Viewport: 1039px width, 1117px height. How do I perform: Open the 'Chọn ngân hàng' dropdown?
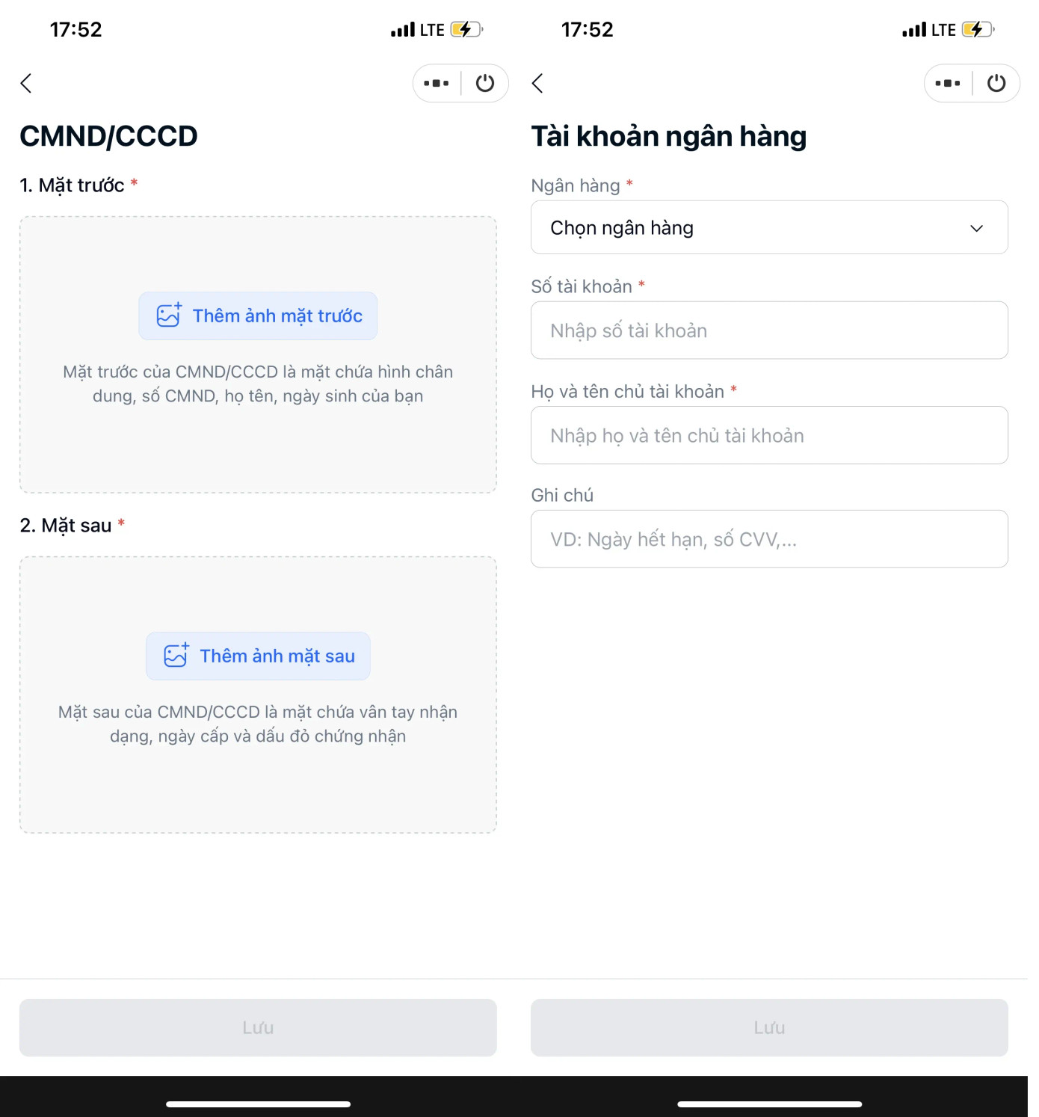coord(768,227)
